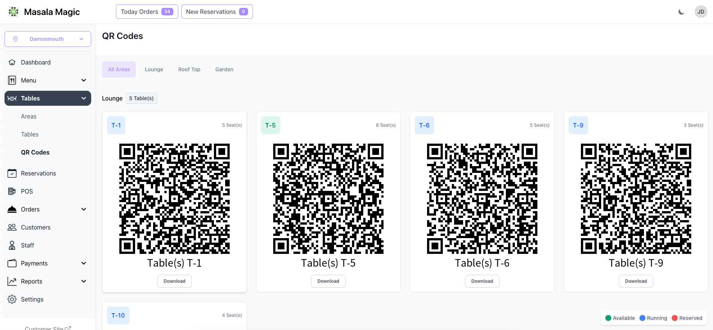Click the T-1 QR code image

[x=174, y=199]
